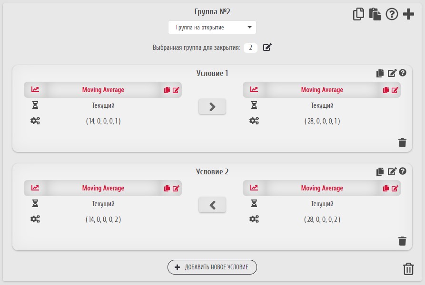Open help for Условие 2

click(x=403, y=171)
